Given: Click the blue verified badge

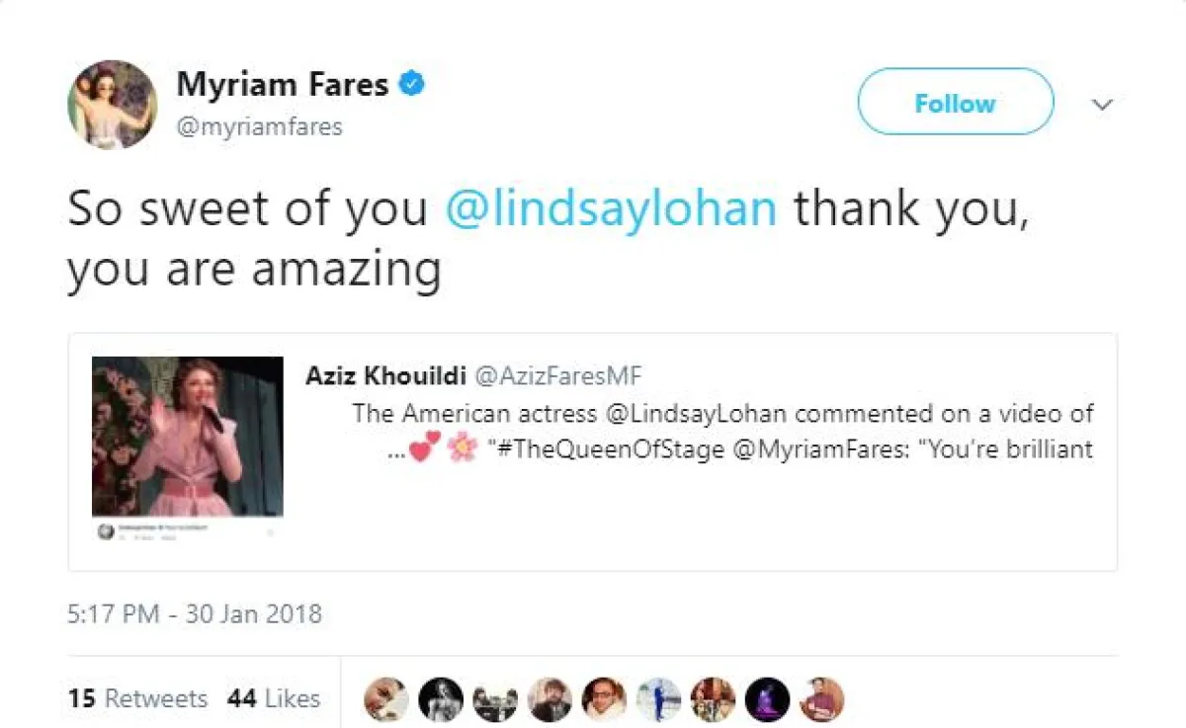Looking at the screenshot, I should 411,86.
